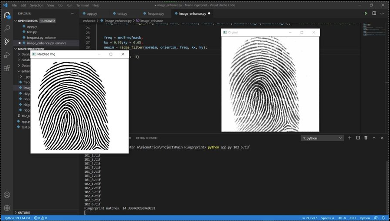Click line number 26 in gutter
Viewport: 390px width, 221px height.
pyautogui.click(x=88, y=38)
